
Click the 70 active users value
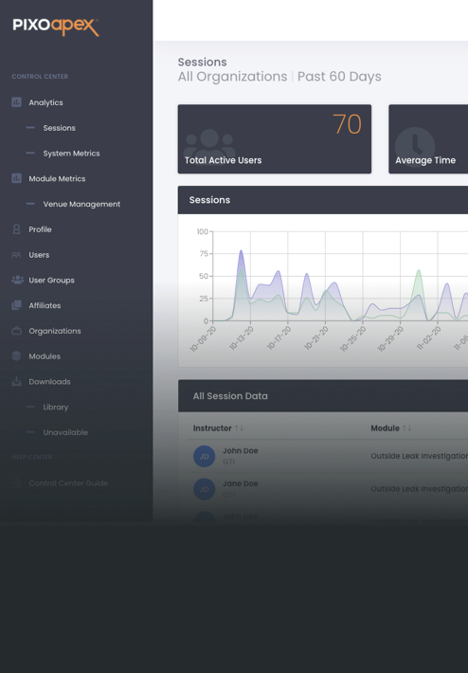(x=347, y=124)
